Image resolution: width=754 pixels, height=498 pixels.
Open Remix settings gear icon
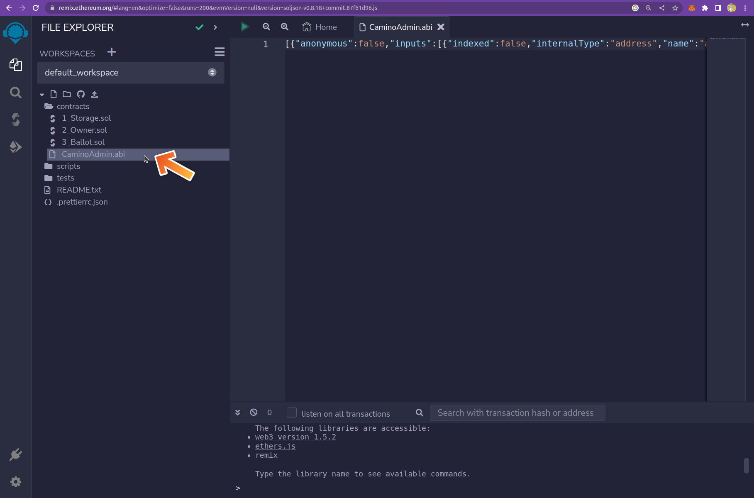15,482
